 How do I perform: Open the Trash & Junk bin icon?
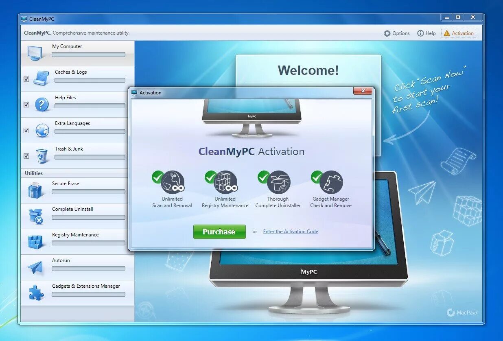tap(42, 156)
